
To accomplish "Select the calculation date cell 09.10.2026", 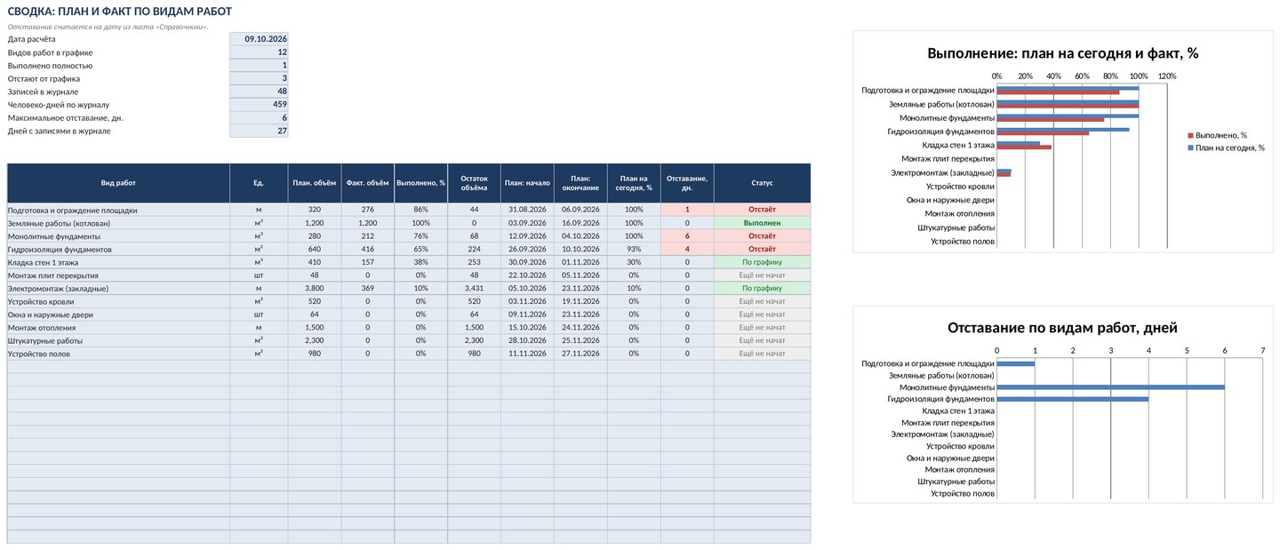I will (x=259, y=39).
